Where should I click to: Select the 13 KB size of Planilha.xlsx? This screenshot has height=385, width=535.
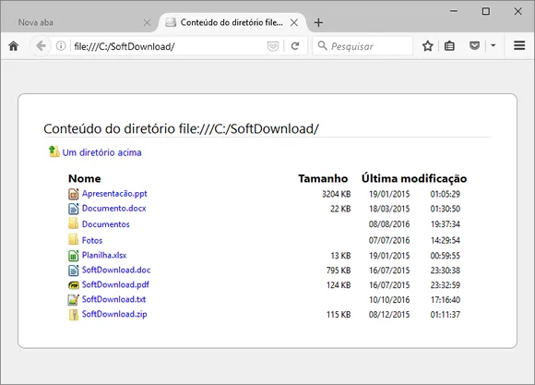340,256
